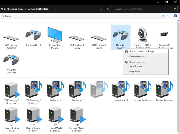Image resolution: width=180 pixels, height=134 pixels.
Task: Choose Game controller settings from menu
Action: pos(146,51)
